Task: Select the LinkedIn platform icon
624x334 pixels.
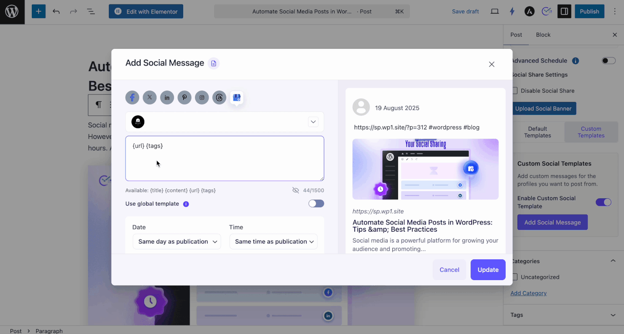Action: pos(167,97)
